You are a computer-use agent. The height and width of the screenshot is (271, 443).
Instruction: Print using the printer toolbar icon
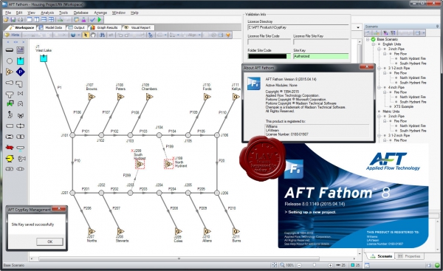click(x=21, y=20)
